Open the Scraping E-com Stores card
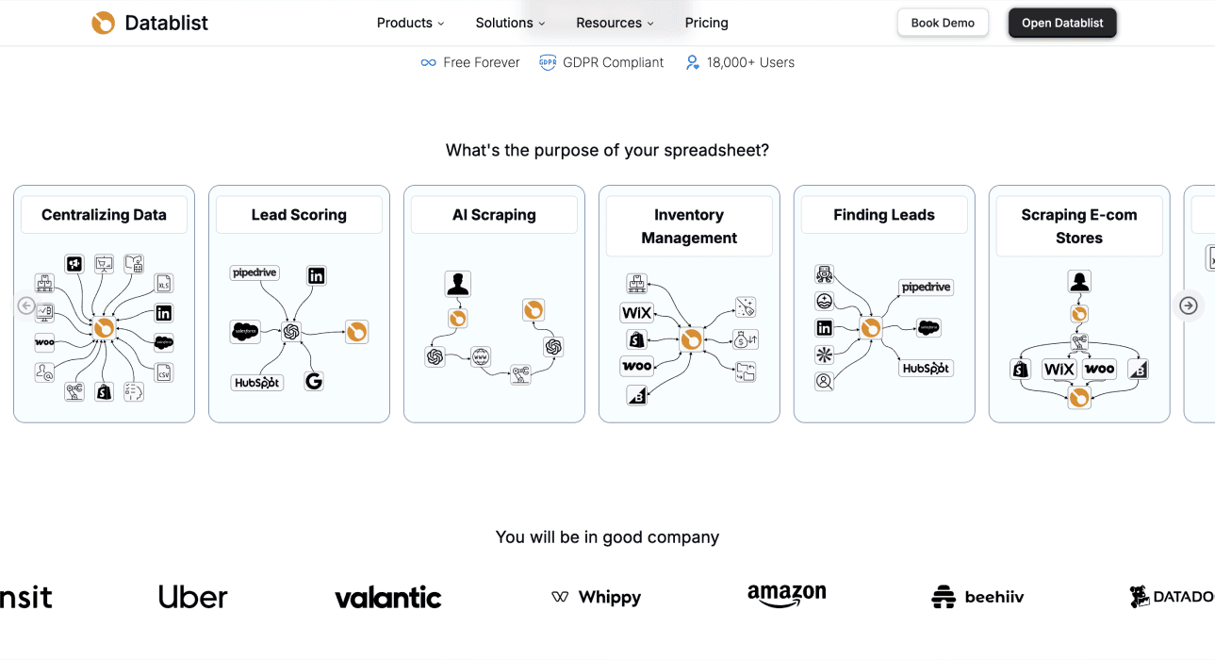This screenshot has height=660, width=1215. (1078, 304)
